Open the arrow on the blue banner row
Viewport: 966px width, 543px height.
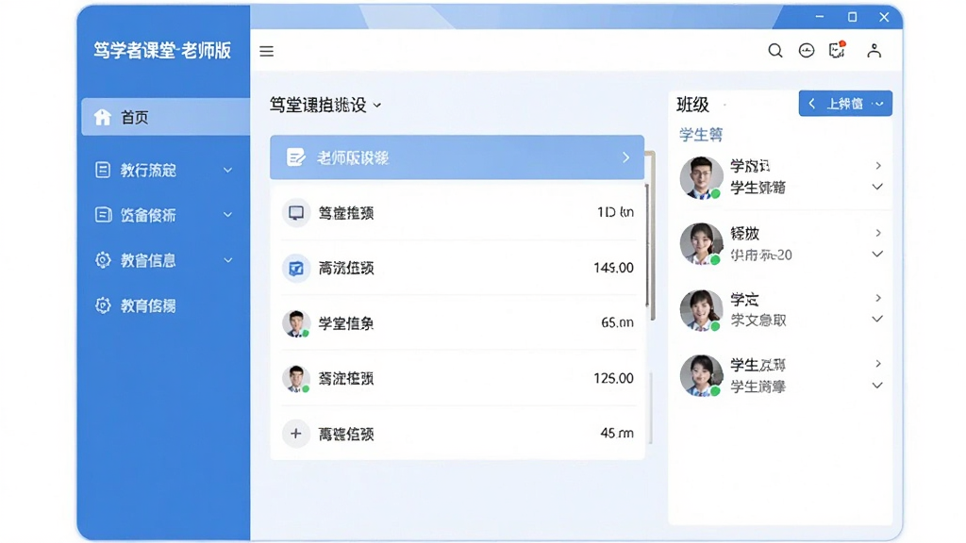click(x=626, y=157)
